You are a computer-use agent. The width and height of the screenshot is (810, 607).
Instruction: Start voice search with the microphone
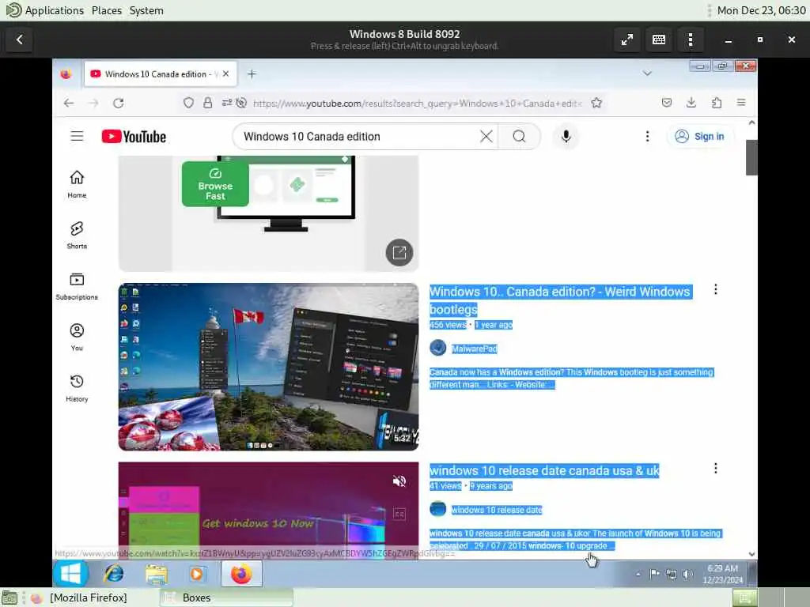[x=566, y=136]
